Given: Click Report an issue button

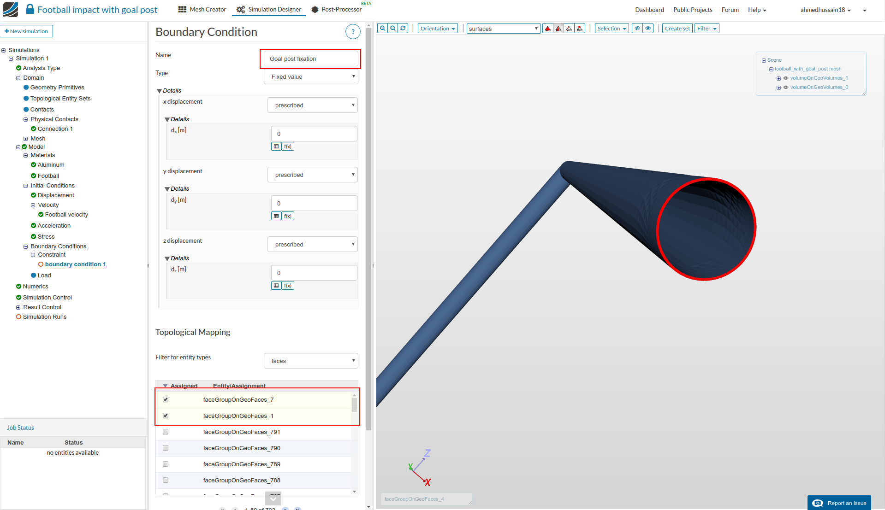Looking at the screenshot, I should tap(839, 503).
